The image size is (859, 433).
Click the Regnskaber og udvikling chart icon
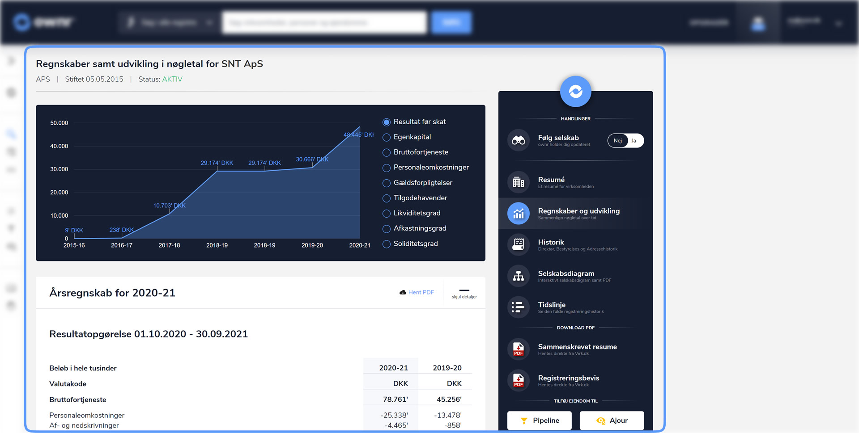tap(518, 214)
